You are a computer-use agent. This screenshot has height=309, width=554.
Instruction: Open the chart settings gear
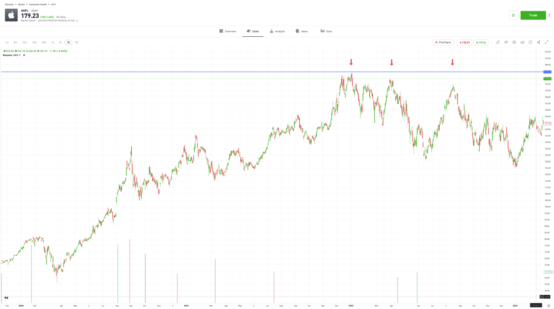coord(514,42)
